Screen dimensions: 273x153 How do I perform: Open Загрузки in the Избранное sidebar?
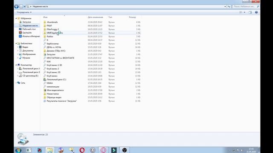click(26, 22)
